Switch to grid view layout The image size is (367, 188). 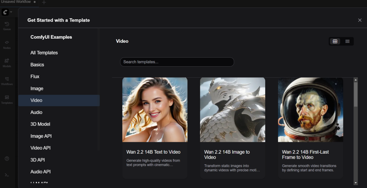(x=335, y=41)
